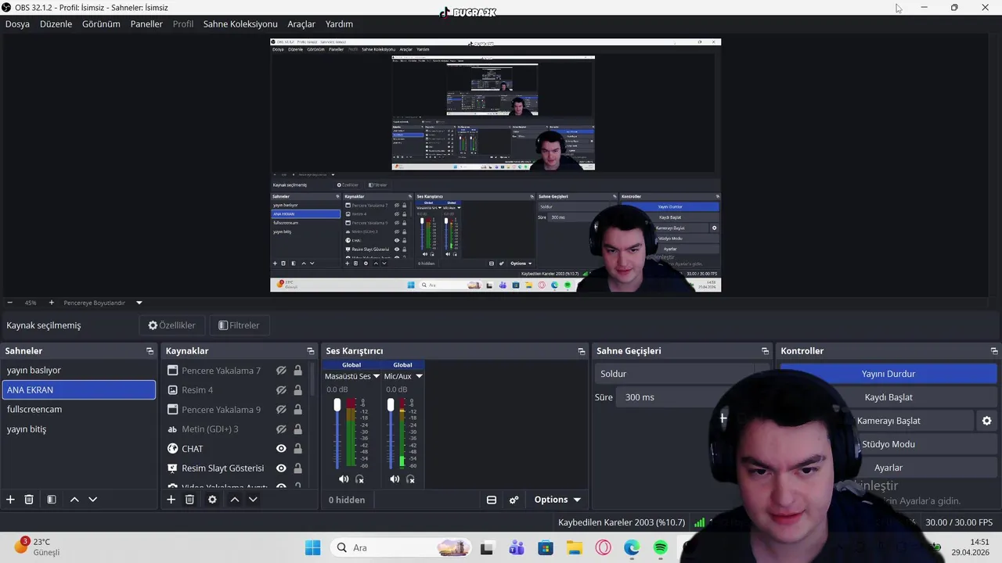This screenshot has height=563, width=1002.
Task: Delete selected source with Kaynaklar trash icon
Action: click(189, 500)
